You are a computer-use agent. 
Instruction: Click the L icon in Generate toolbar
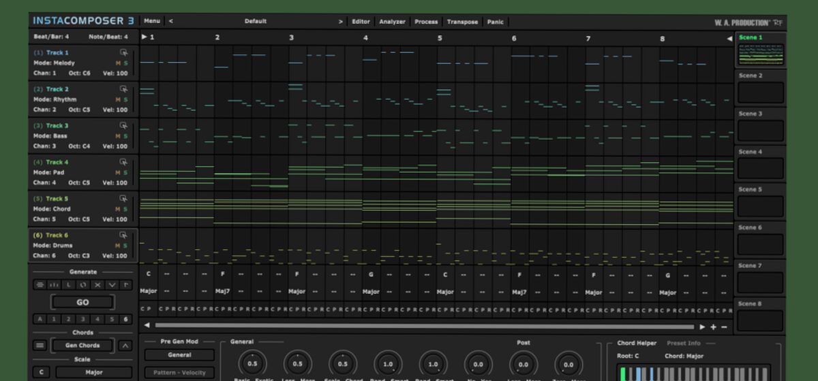[69, 284]
